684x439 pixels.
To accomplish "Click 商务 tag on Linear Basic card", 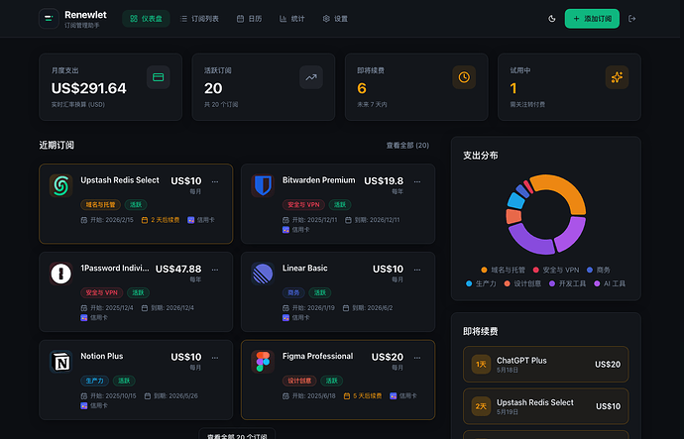I will 293,292.
